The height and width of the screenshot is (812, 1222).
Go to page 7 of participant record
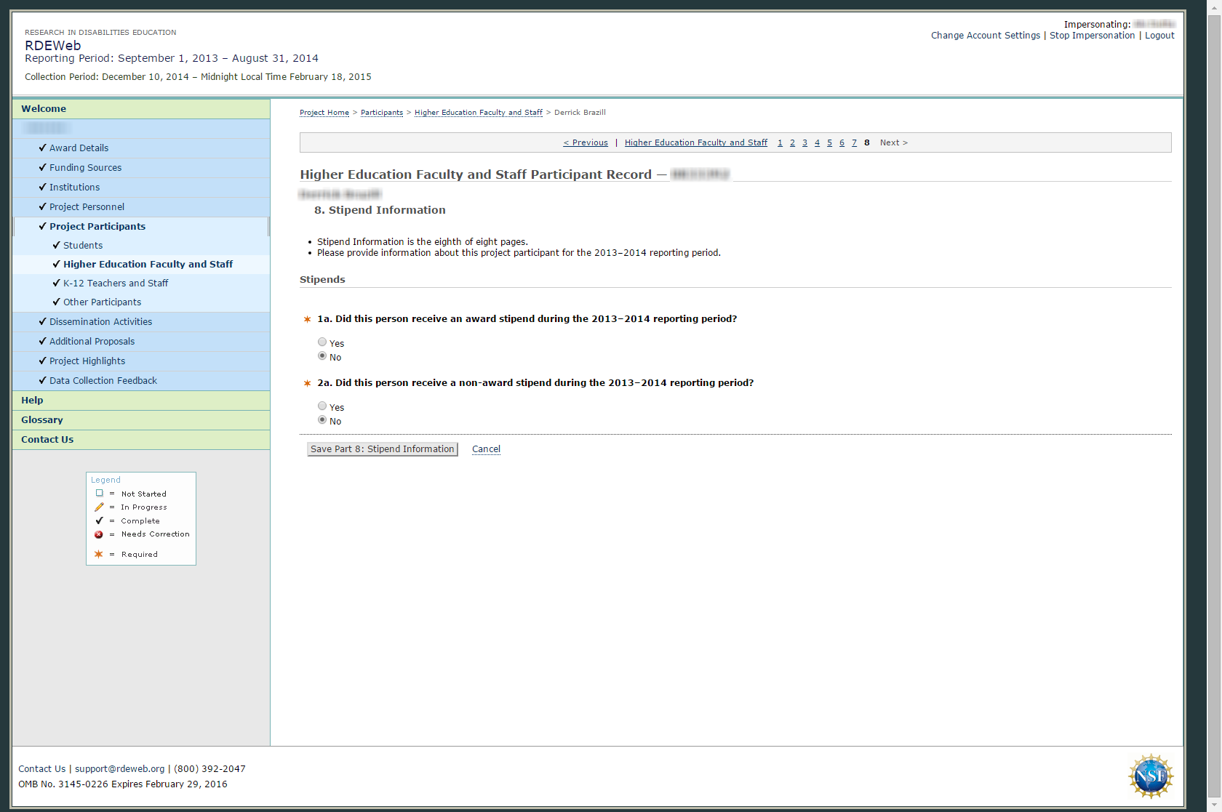[x=854, y=142]
